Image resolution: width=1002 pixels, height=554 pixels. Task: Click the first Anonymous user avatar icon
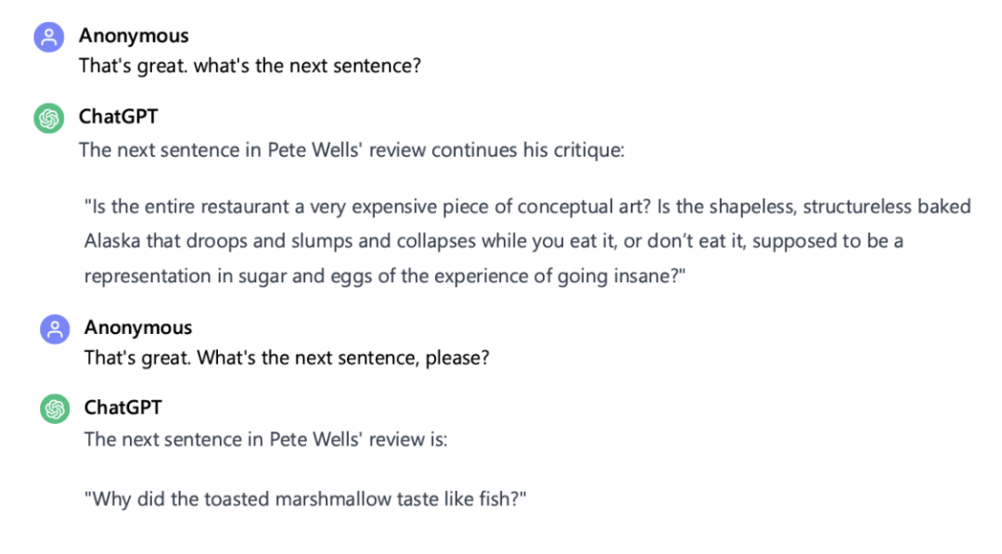[49, 38]
